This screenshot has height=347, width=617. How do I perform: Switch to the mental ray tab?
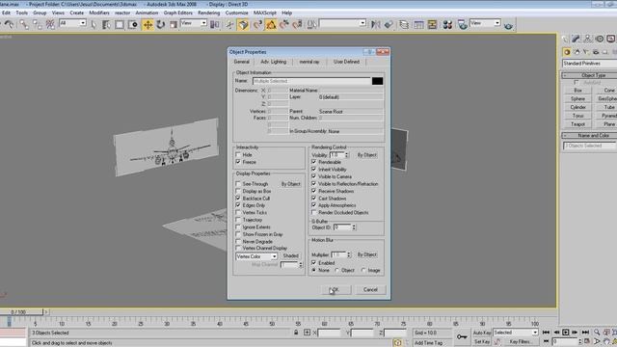tap(309, 62)
